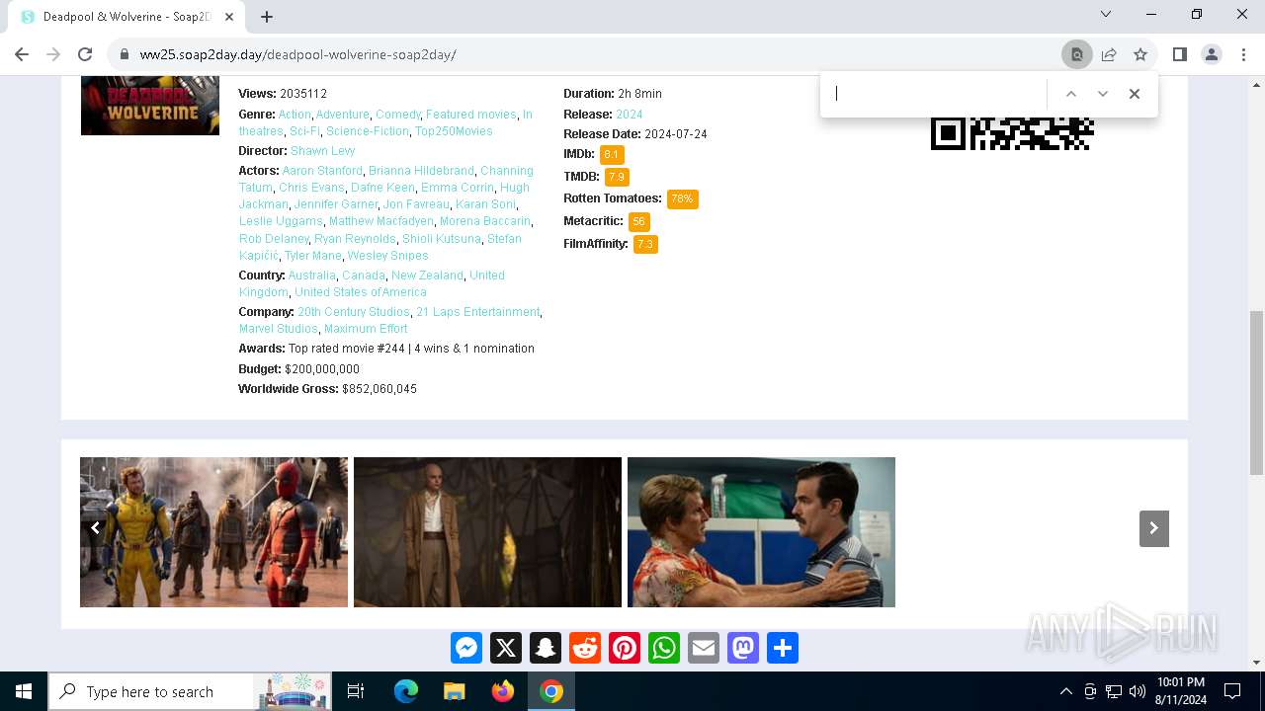Share by Email icon
The width and height of the screenshot is (1265, 711).
point(704,648)
